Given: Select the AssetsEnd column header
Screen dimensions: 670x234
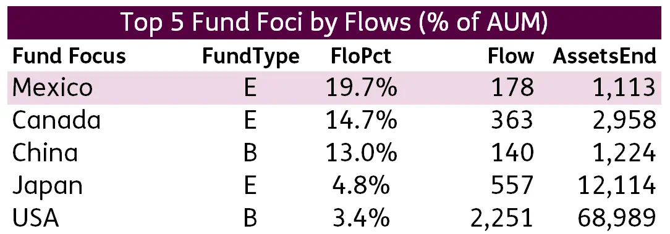Looking at the screenshot, I should tap(604, 56).
